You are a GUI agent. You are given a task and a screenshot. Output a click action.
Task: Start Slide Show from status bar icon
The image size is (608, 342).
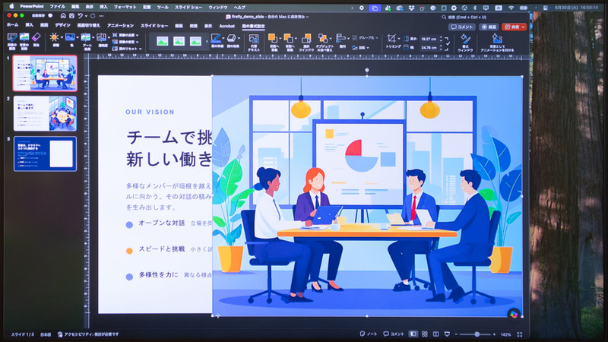pos(447,334)
